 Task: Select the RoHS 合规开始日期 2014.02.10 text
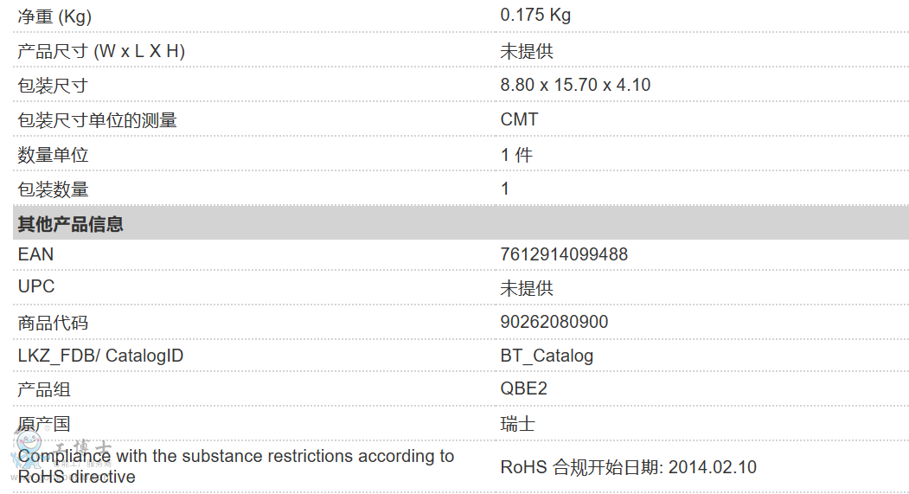628,467
